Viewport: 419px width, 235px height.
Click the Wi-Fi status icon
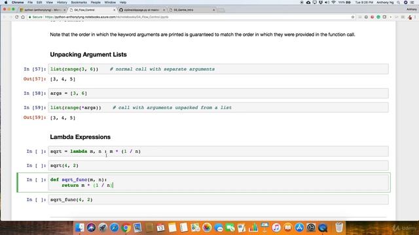[x=333, y=3]
